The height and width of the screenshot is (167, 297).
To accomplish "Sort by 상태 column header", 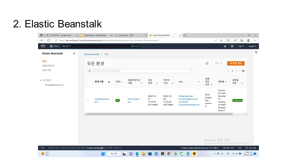I will pos(119,82).
